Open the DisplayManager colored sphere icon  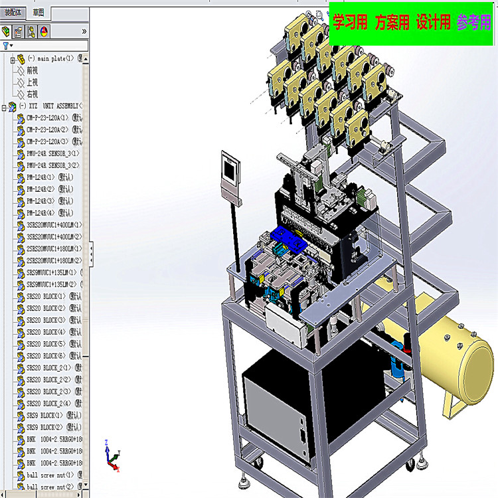(44, 31)
